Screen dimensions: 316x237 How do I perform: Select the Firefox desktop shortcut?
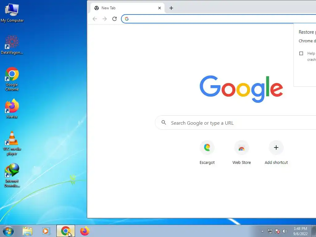coord(12,109)
